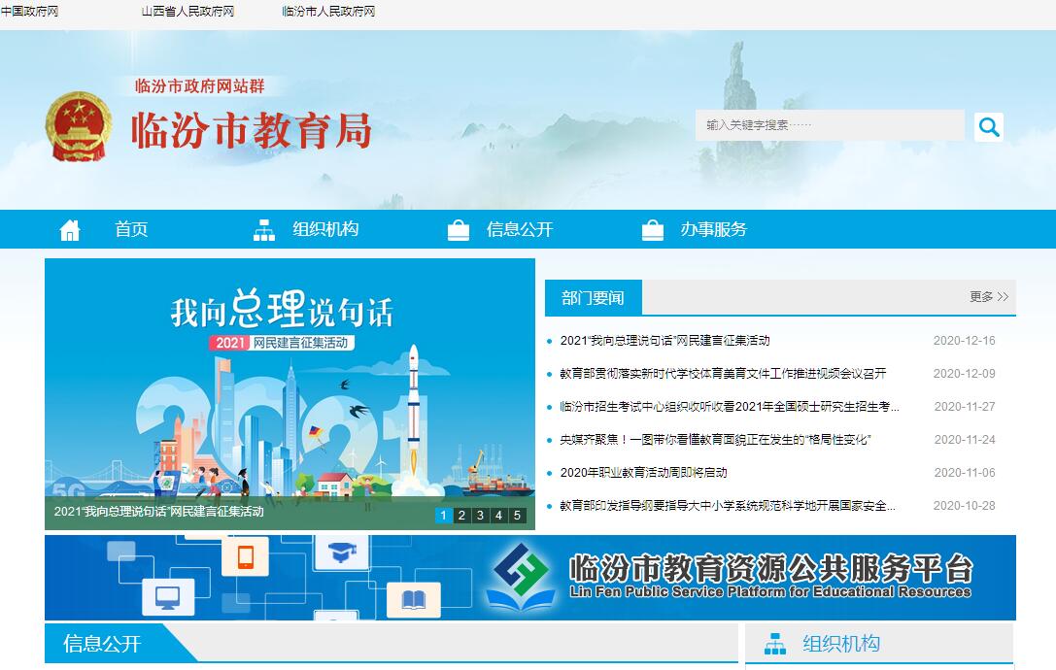Click the magnifier search icon
The image size is (1056, 670).
click(x=989, y=126)
